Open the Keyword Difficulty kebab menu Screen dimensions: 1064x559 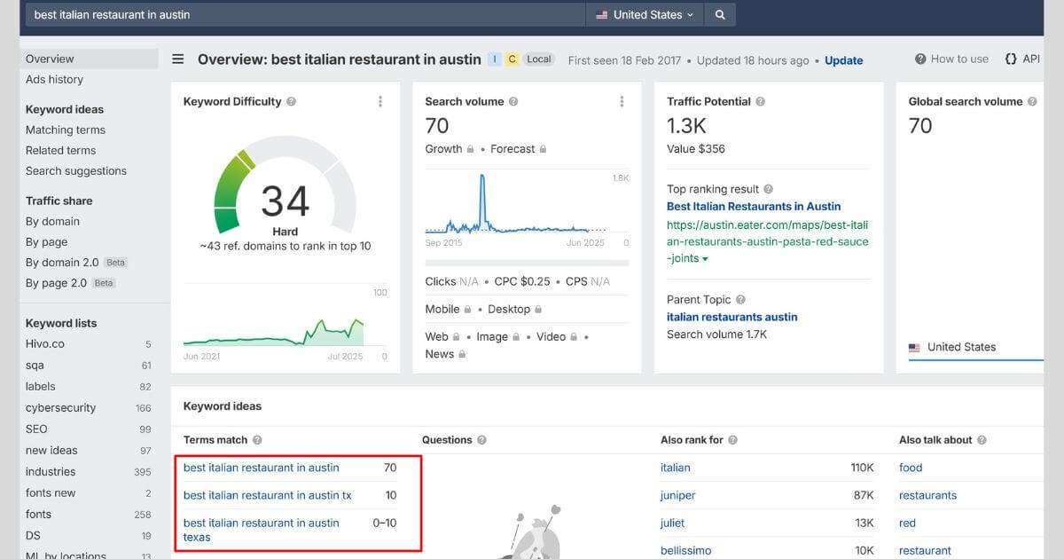tap(380, 101)
